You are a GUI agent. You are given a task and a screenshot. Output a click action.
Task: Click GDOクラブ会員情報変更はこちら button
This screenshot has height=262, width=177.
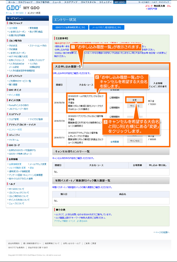point(70,27)
